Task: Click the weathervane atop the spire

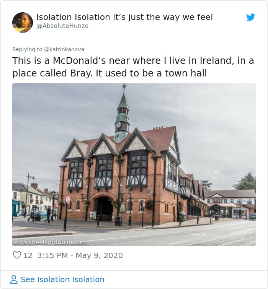Action: coord(124,88)
